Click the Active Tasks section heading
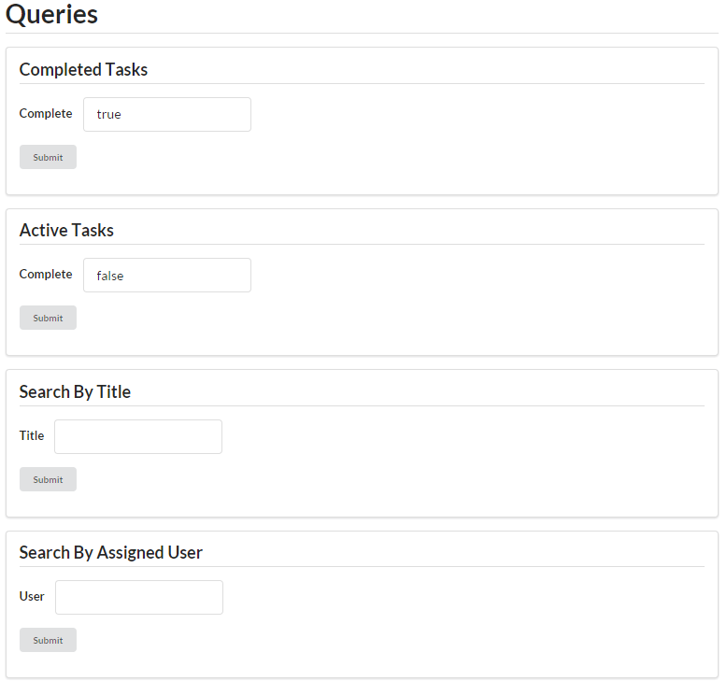 coord(66,231)
